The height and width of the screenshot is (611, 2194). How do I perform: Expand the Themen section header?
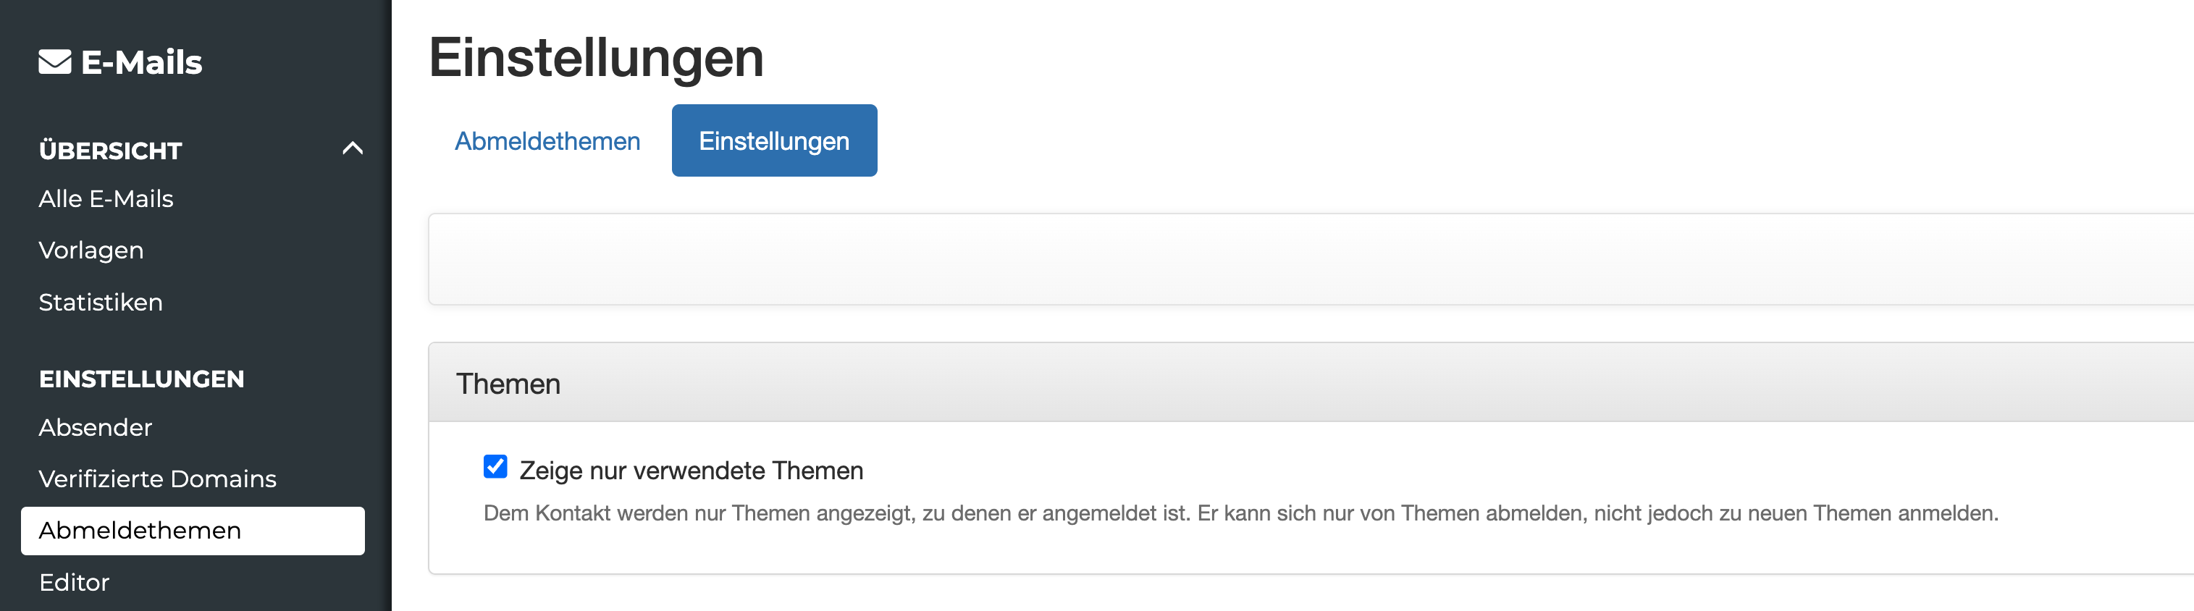(509, 384)
